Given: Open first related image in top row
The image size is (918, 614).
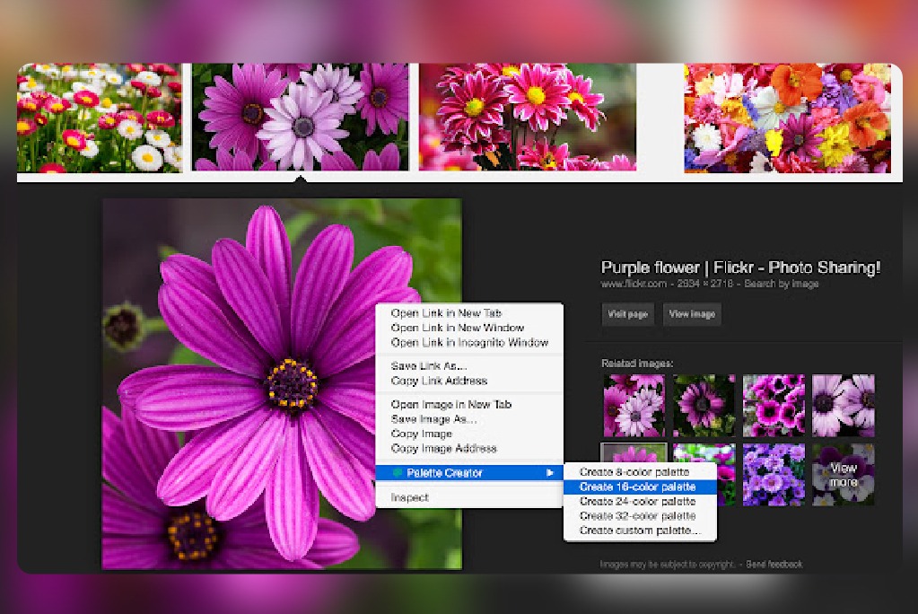Looking at the screenshot, I should point(634,406).
